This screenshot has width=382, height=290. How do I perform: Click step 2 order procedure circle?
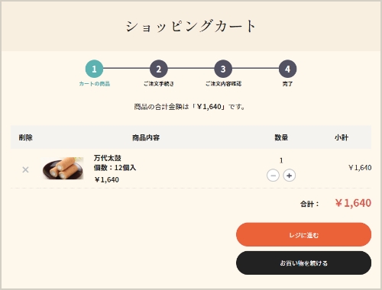tap(159, 69)
